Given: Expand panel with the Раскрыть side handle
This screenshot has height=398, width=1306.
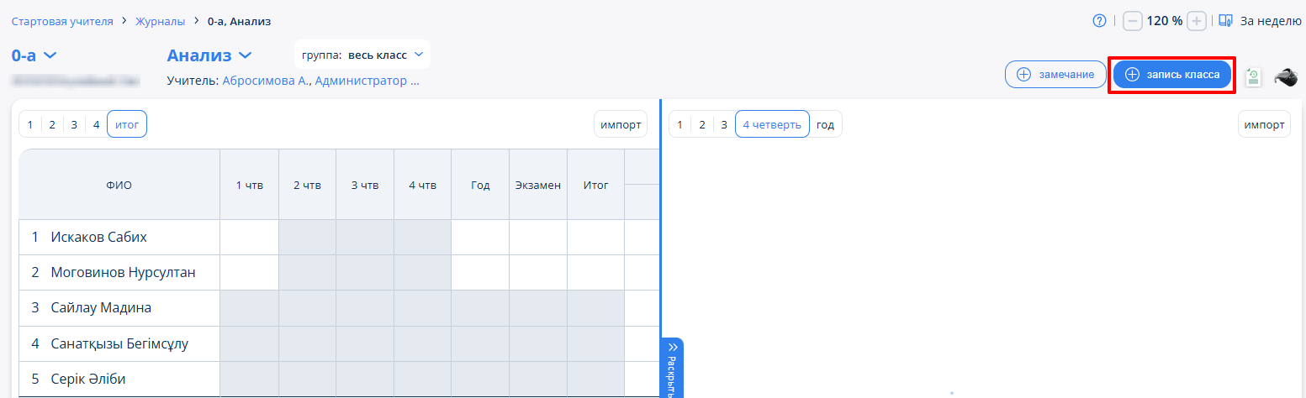Looking at the screenshot, I should pyautogui.click(x=673, y=368).
